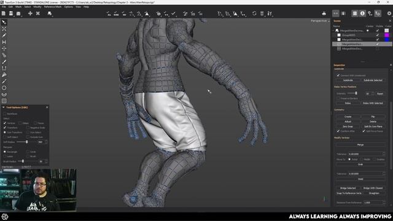Open the Mesh menu
393x221 pixels.
click(18, 7)
